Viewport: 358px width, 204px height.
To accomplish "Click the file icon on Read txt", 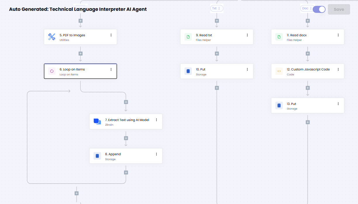I will [x=188, y=37].
